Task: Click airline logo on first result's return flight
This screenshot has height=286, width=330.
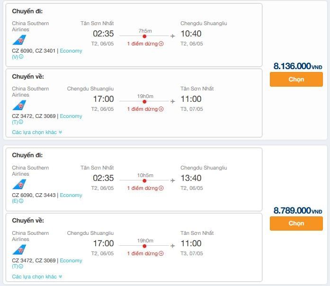Action: [x=19, y=105]
